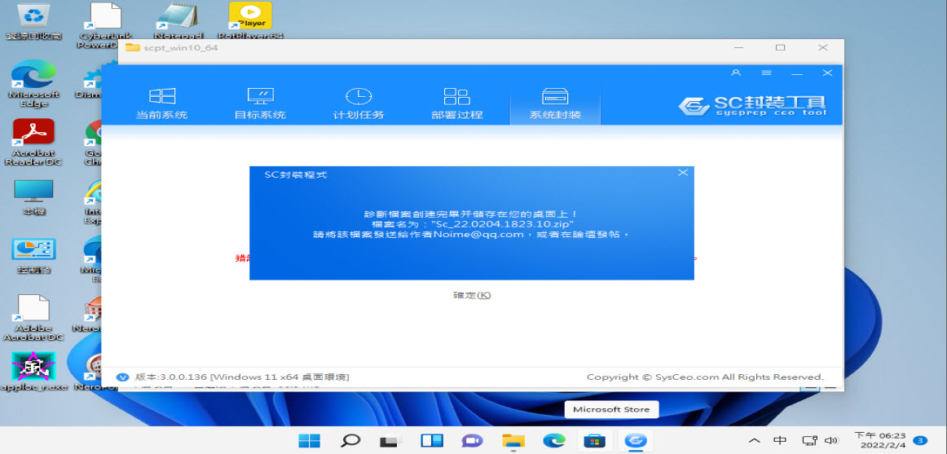Close the scpt_win10_64 folder window
The width and height of the screenshot is (947, 454).
tap(822, 47)
